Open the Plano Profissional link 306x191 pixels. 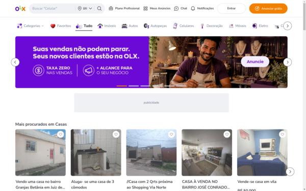127,8
